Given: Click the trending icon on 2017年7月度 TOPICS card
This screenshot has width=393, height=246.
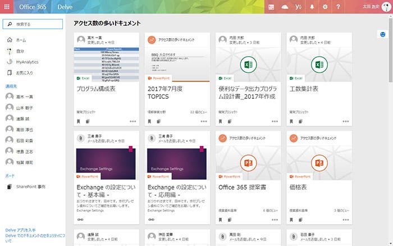Looking at the screenshot, I should click(152, 40).
